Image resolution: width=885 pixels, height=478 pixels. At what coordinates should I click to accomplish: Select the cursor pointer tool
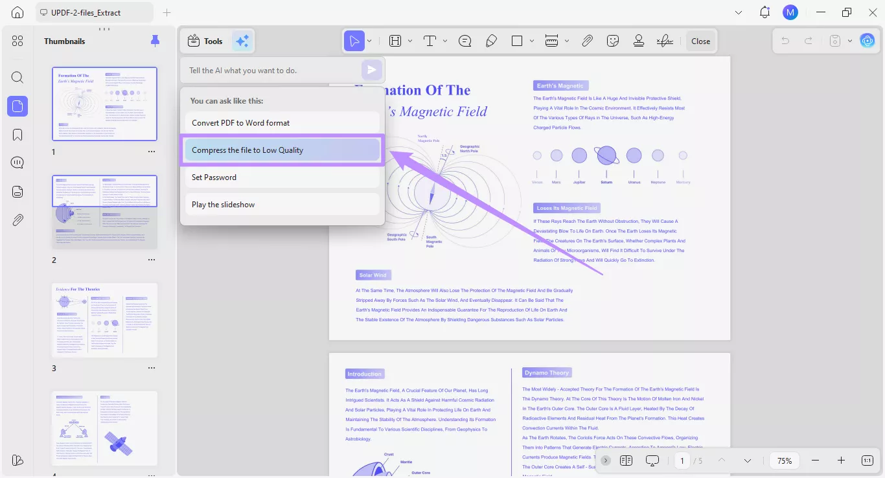[x=354, y=41]
